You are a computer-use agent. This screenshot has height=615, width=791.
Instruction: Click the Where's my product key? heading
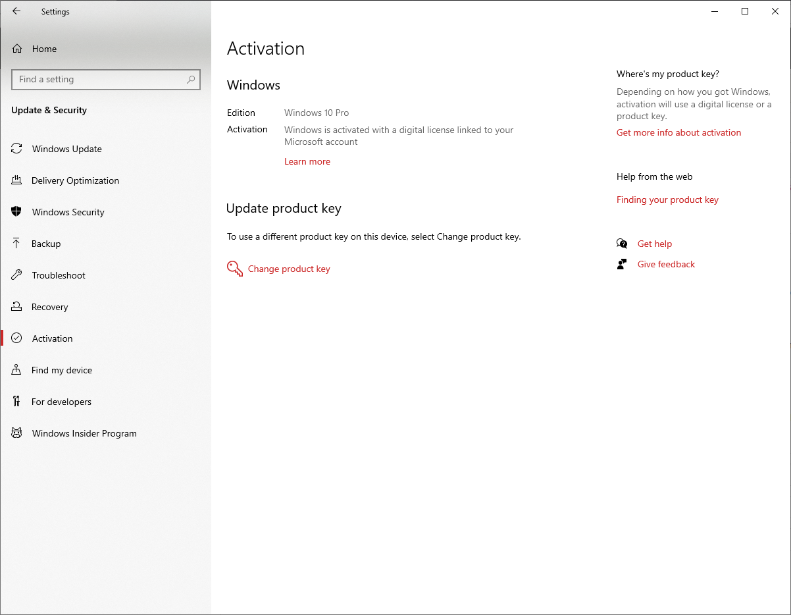coord(668,74)
